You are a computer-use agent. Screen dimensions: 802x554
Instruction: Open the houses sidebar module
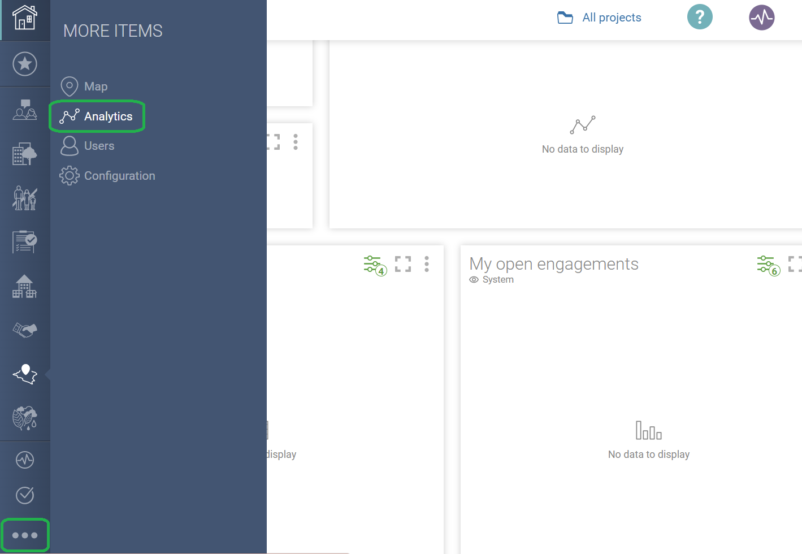tap(25, 287)
